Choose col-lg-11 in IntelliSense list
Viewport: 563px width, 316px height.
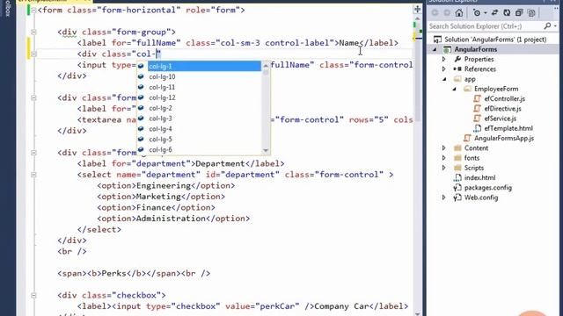coord(200,87)
